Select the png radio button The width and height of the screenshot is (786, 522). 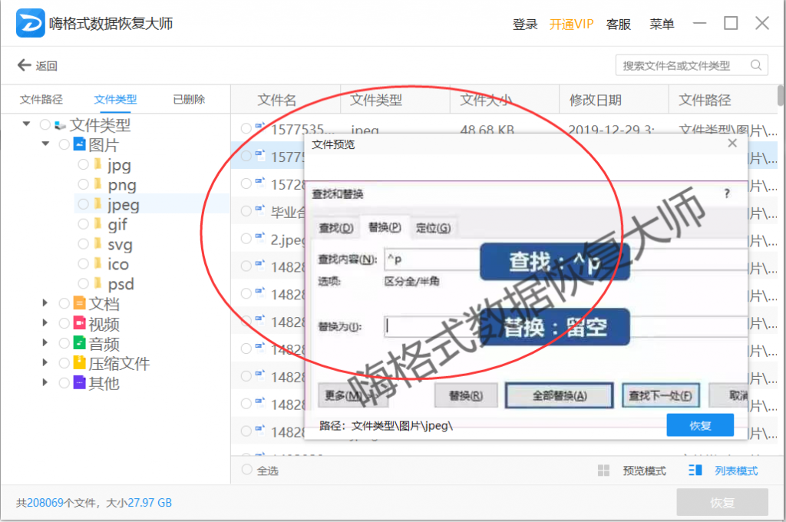[83, 184]
